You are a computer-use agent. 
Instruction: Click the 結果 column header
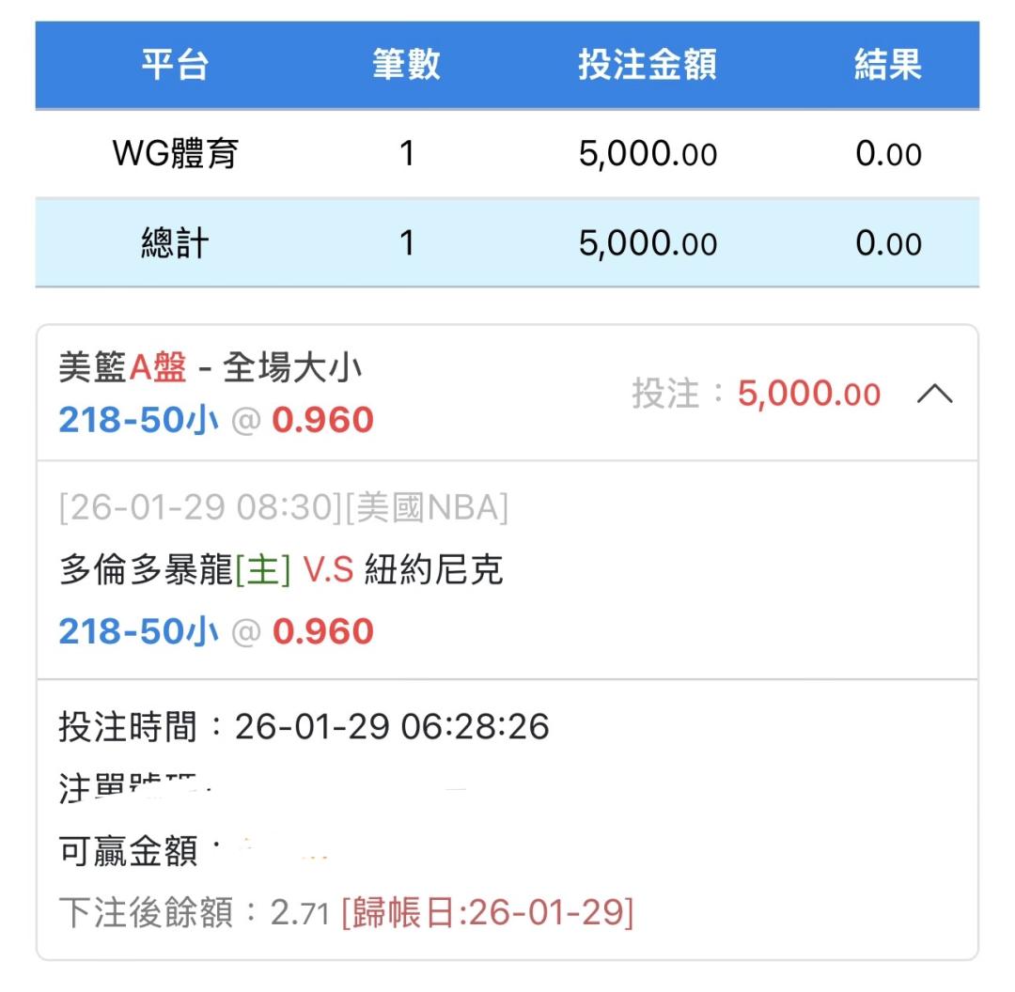click(887, 65)
